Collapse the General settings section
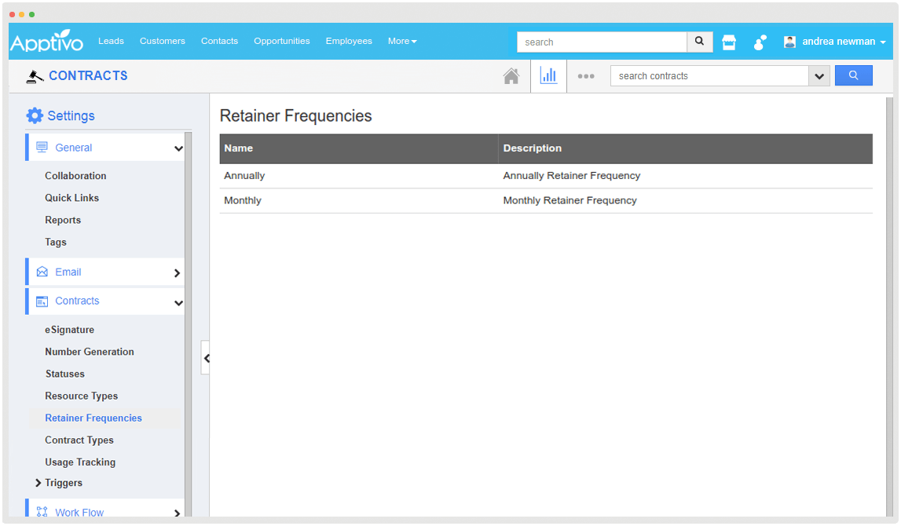This screenshot has width=901, height=526. tap(178, 148)
